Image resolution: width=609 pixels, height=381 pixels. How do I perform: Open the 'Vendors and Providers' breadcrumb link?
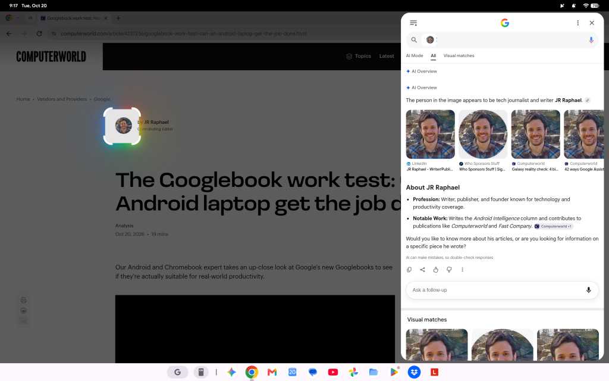coord(62,99)
